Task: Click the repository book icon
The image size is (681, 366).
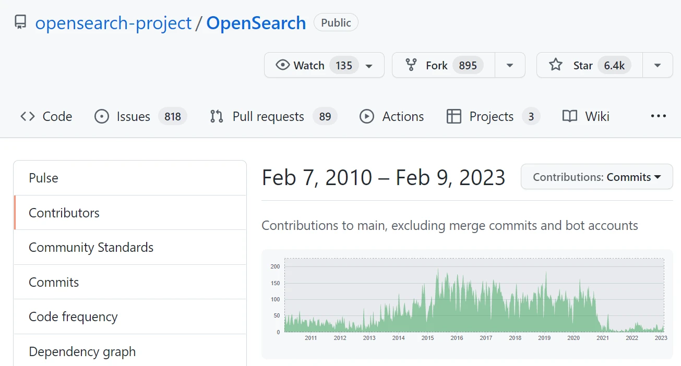Action: 20,22
